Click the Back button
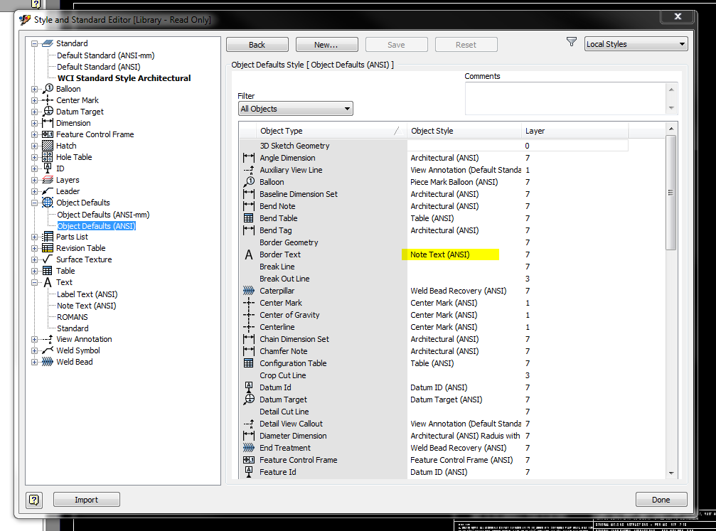 tap(257, 44)
